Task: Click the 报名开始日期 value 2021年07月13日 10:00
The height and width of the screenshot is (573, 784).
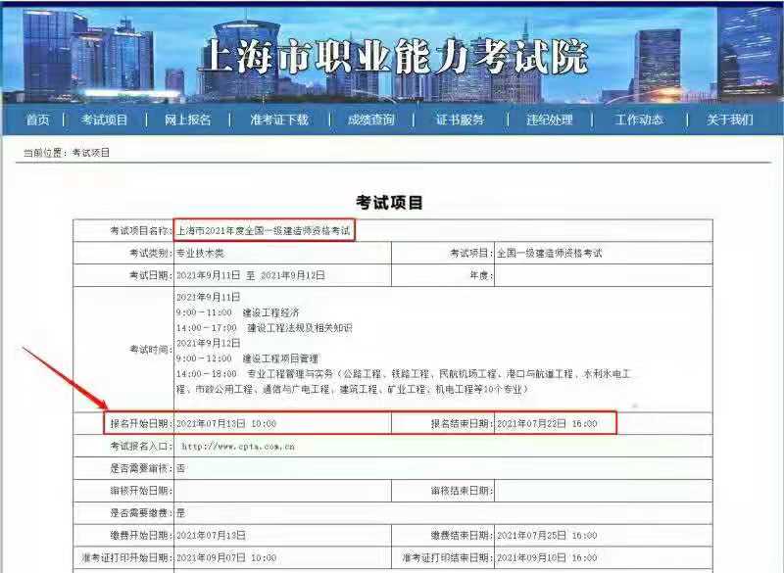Action: [226, 423]
